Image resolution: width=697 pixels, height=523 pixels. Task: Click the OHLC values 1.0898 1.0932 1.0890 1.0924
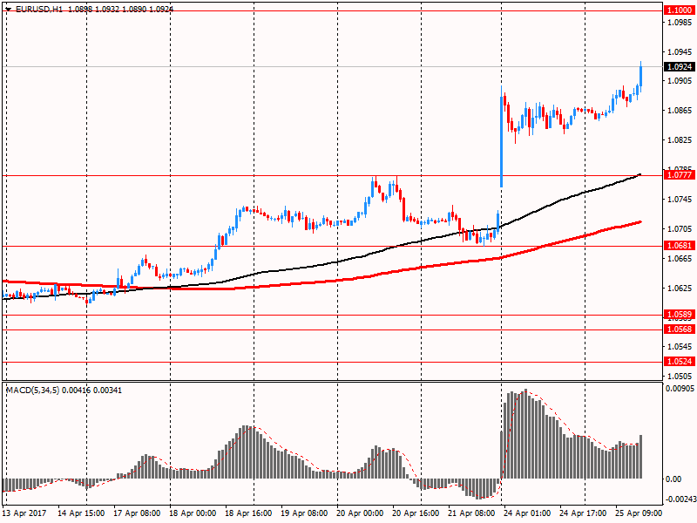click(120, 9)
